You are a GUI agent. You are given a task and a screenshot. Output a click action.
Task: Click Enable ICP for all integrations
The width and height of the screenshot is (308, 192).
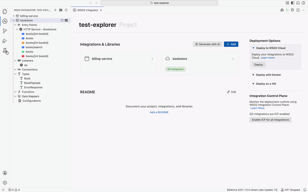tap(270, 120)
